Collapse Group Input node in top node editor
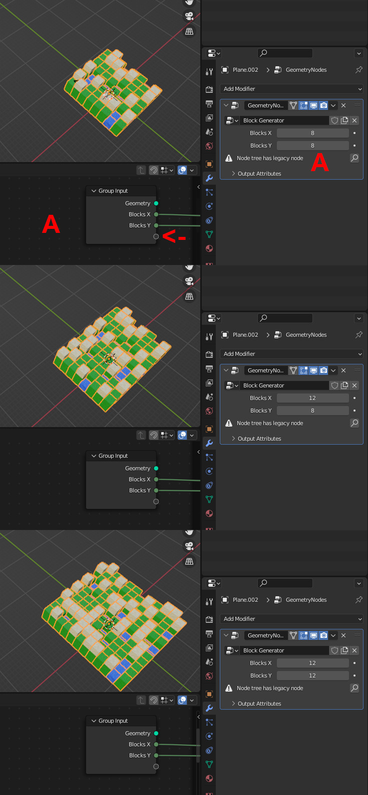Viewport: 368px width, 795px height. tap(94, 191)
